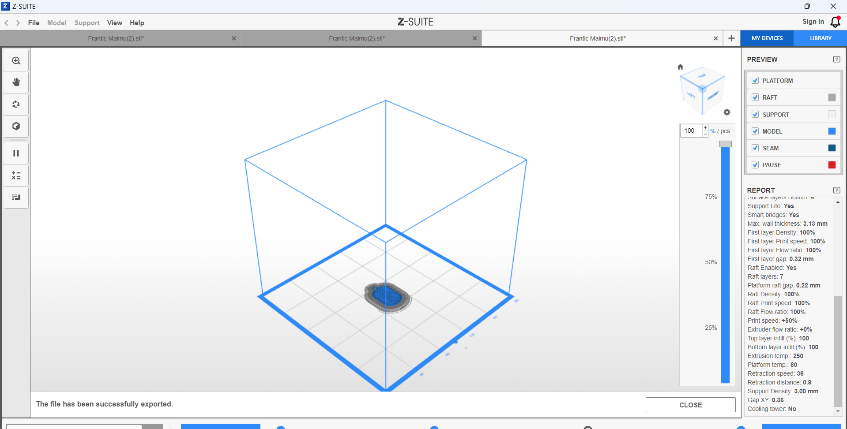
Task: Toggle the RAFT checkbox
Action: click(755, 97)
